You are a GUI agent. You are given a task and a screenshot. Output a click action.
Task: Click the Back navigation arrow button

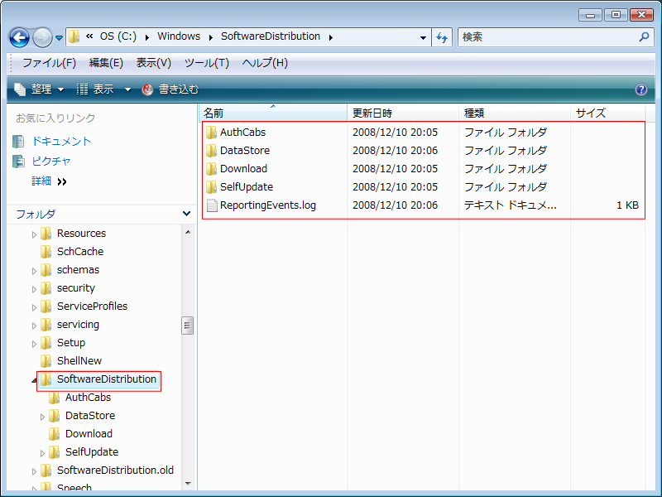click(x=19, y=37)
